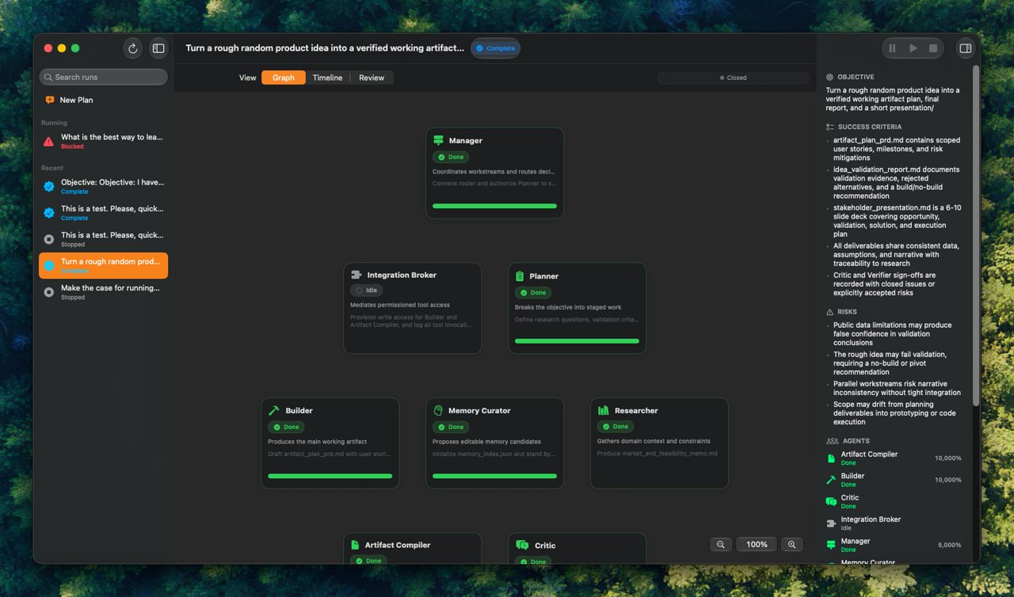Open the Complete 'This is a test' run
This screenshot has width=1014, height=597.
point(103,212)
